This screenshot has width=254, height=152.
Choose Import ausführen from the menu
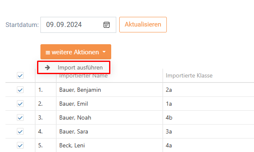74,67
